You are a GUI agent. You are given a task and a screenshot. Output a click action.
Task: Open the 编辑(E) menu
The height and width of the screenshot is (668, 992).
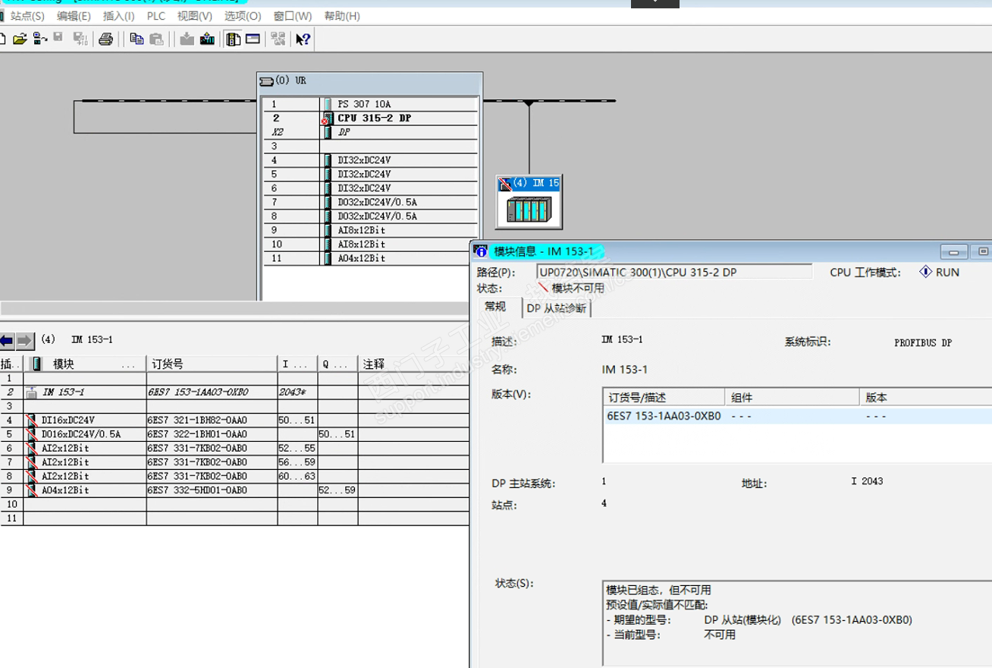pyautogui.click(x=74, y=16)
